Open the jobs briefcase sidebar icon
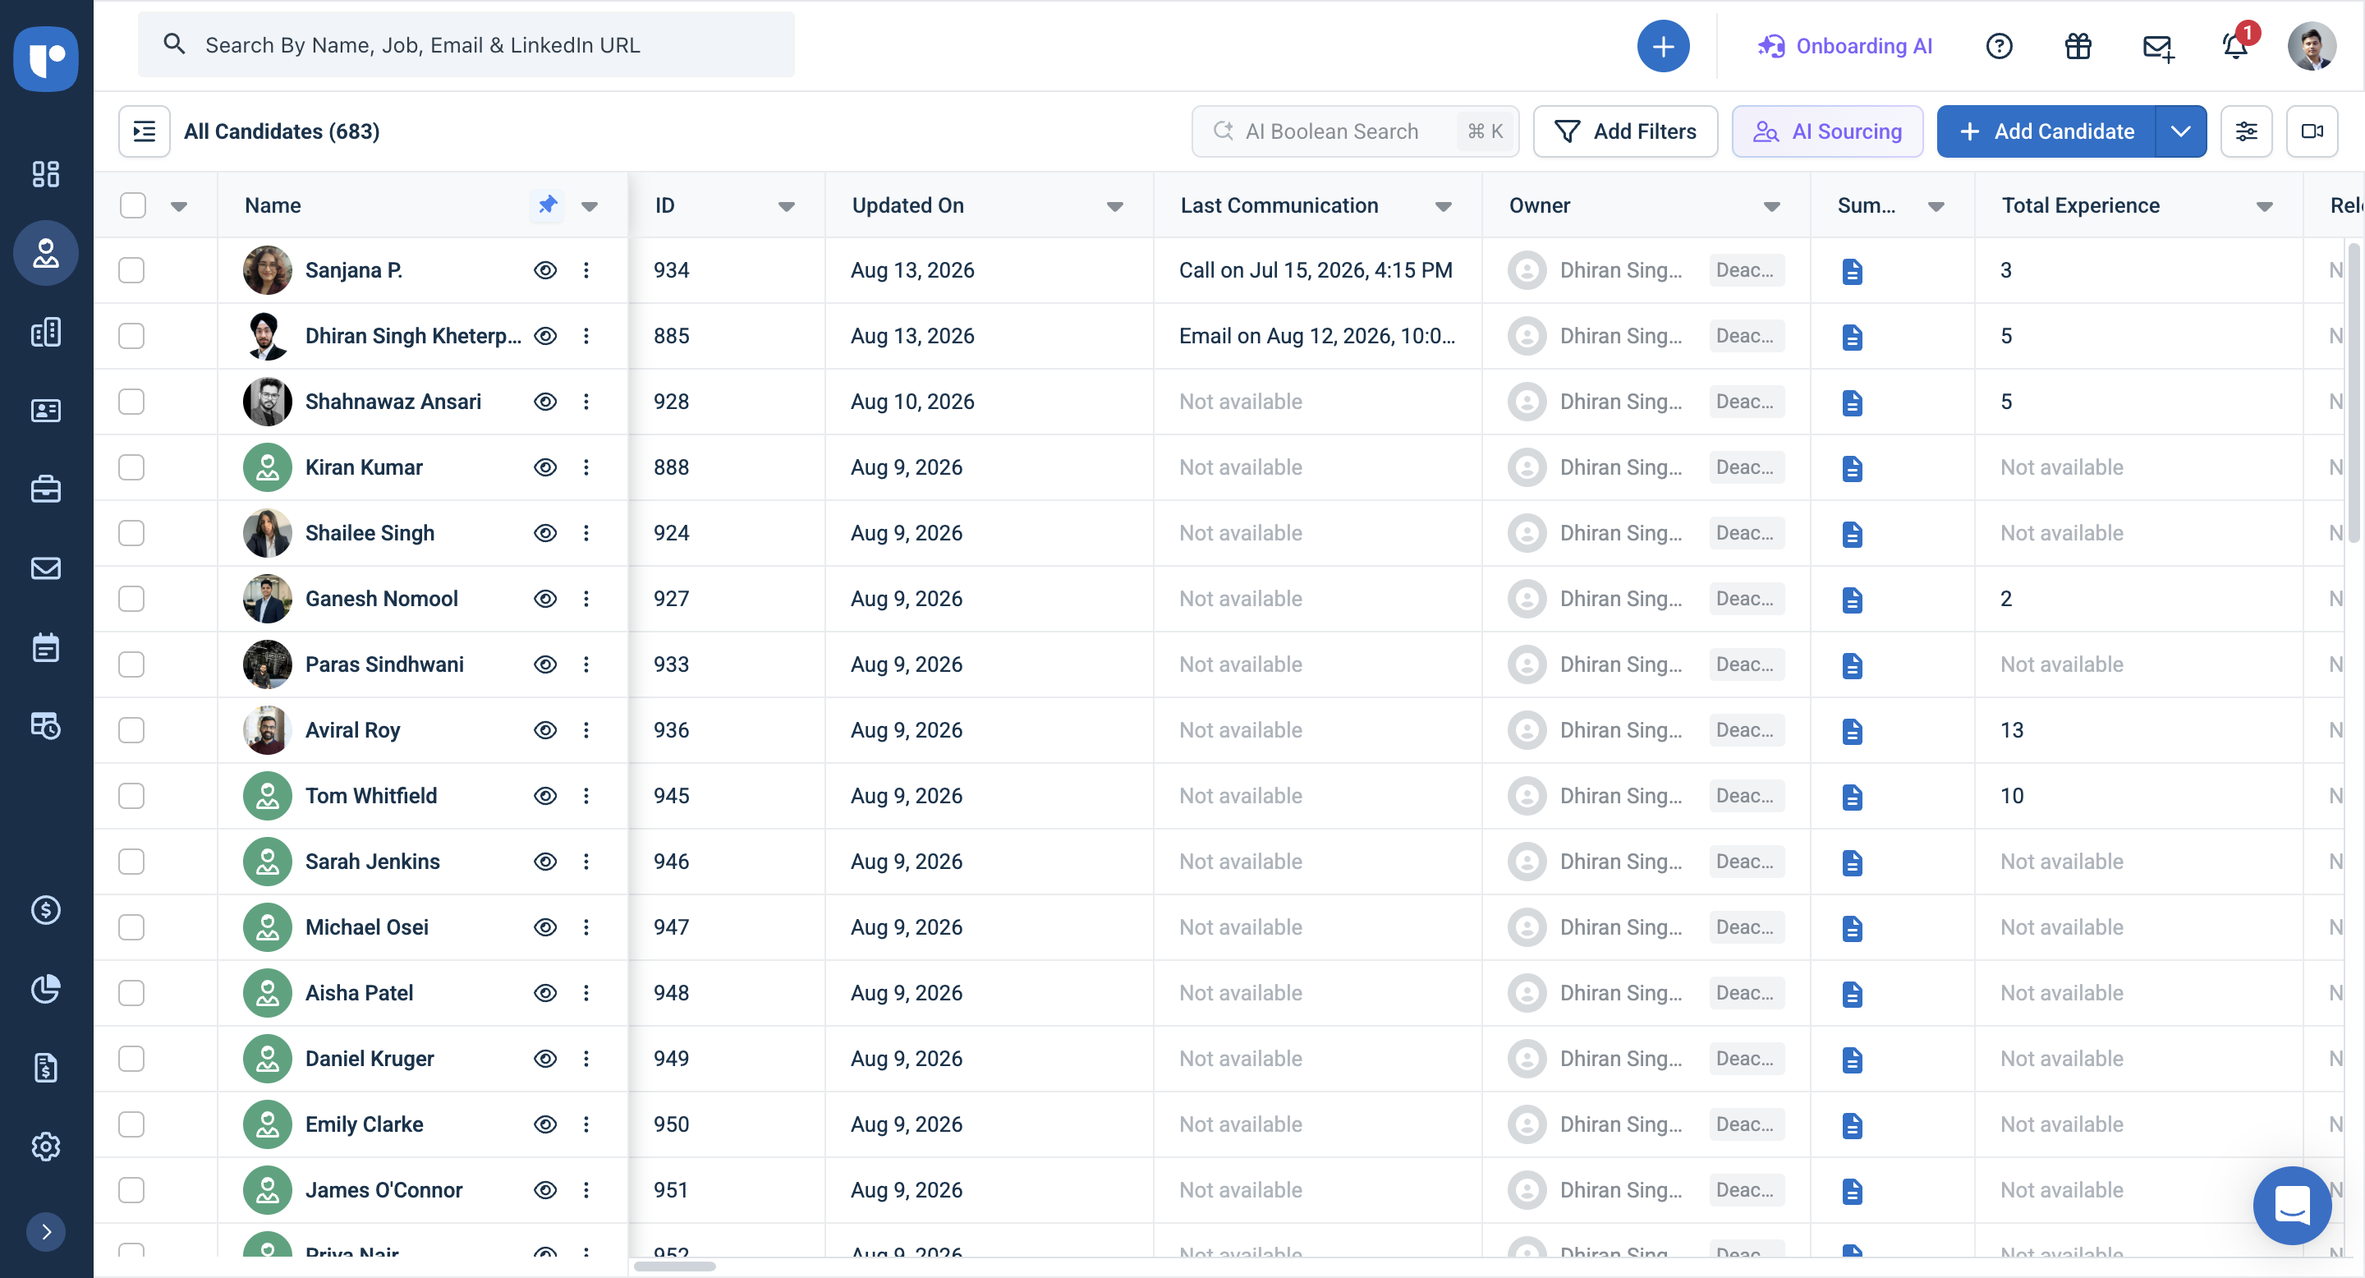2365x1278 pixels. [x=46, y=490]
